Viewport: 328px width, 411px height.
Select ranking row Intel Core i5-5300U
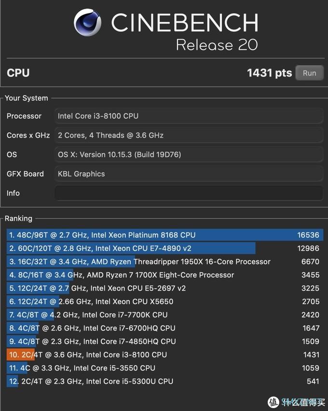[x=165, y=382]
